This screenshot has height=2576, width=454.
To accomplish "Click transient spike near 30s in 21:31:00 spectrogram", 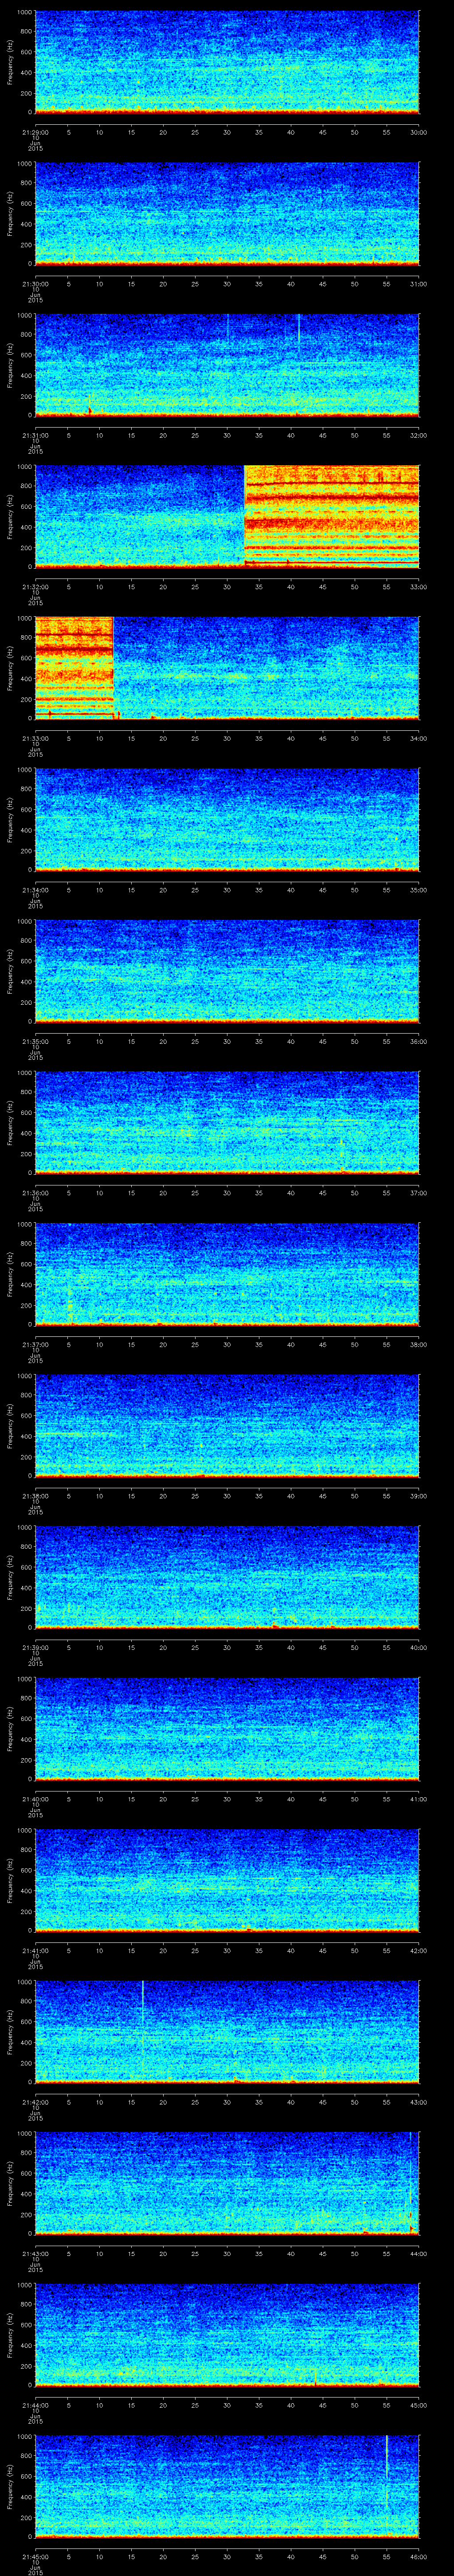I will pyautogui.click(x=227, y=329).
